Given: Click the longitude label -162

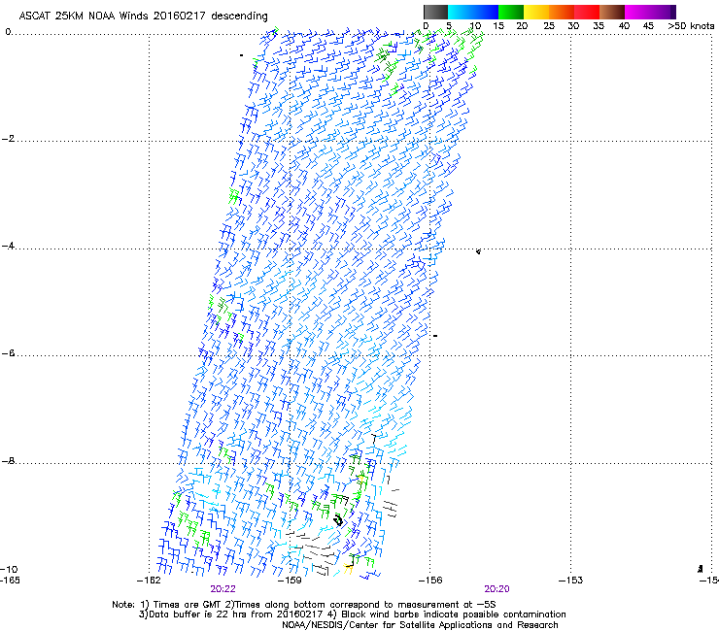Looking at the screenshot, I should 149,581.
